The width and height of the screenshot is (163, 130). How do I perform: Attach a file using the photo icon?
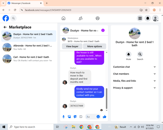click(69, 117)
